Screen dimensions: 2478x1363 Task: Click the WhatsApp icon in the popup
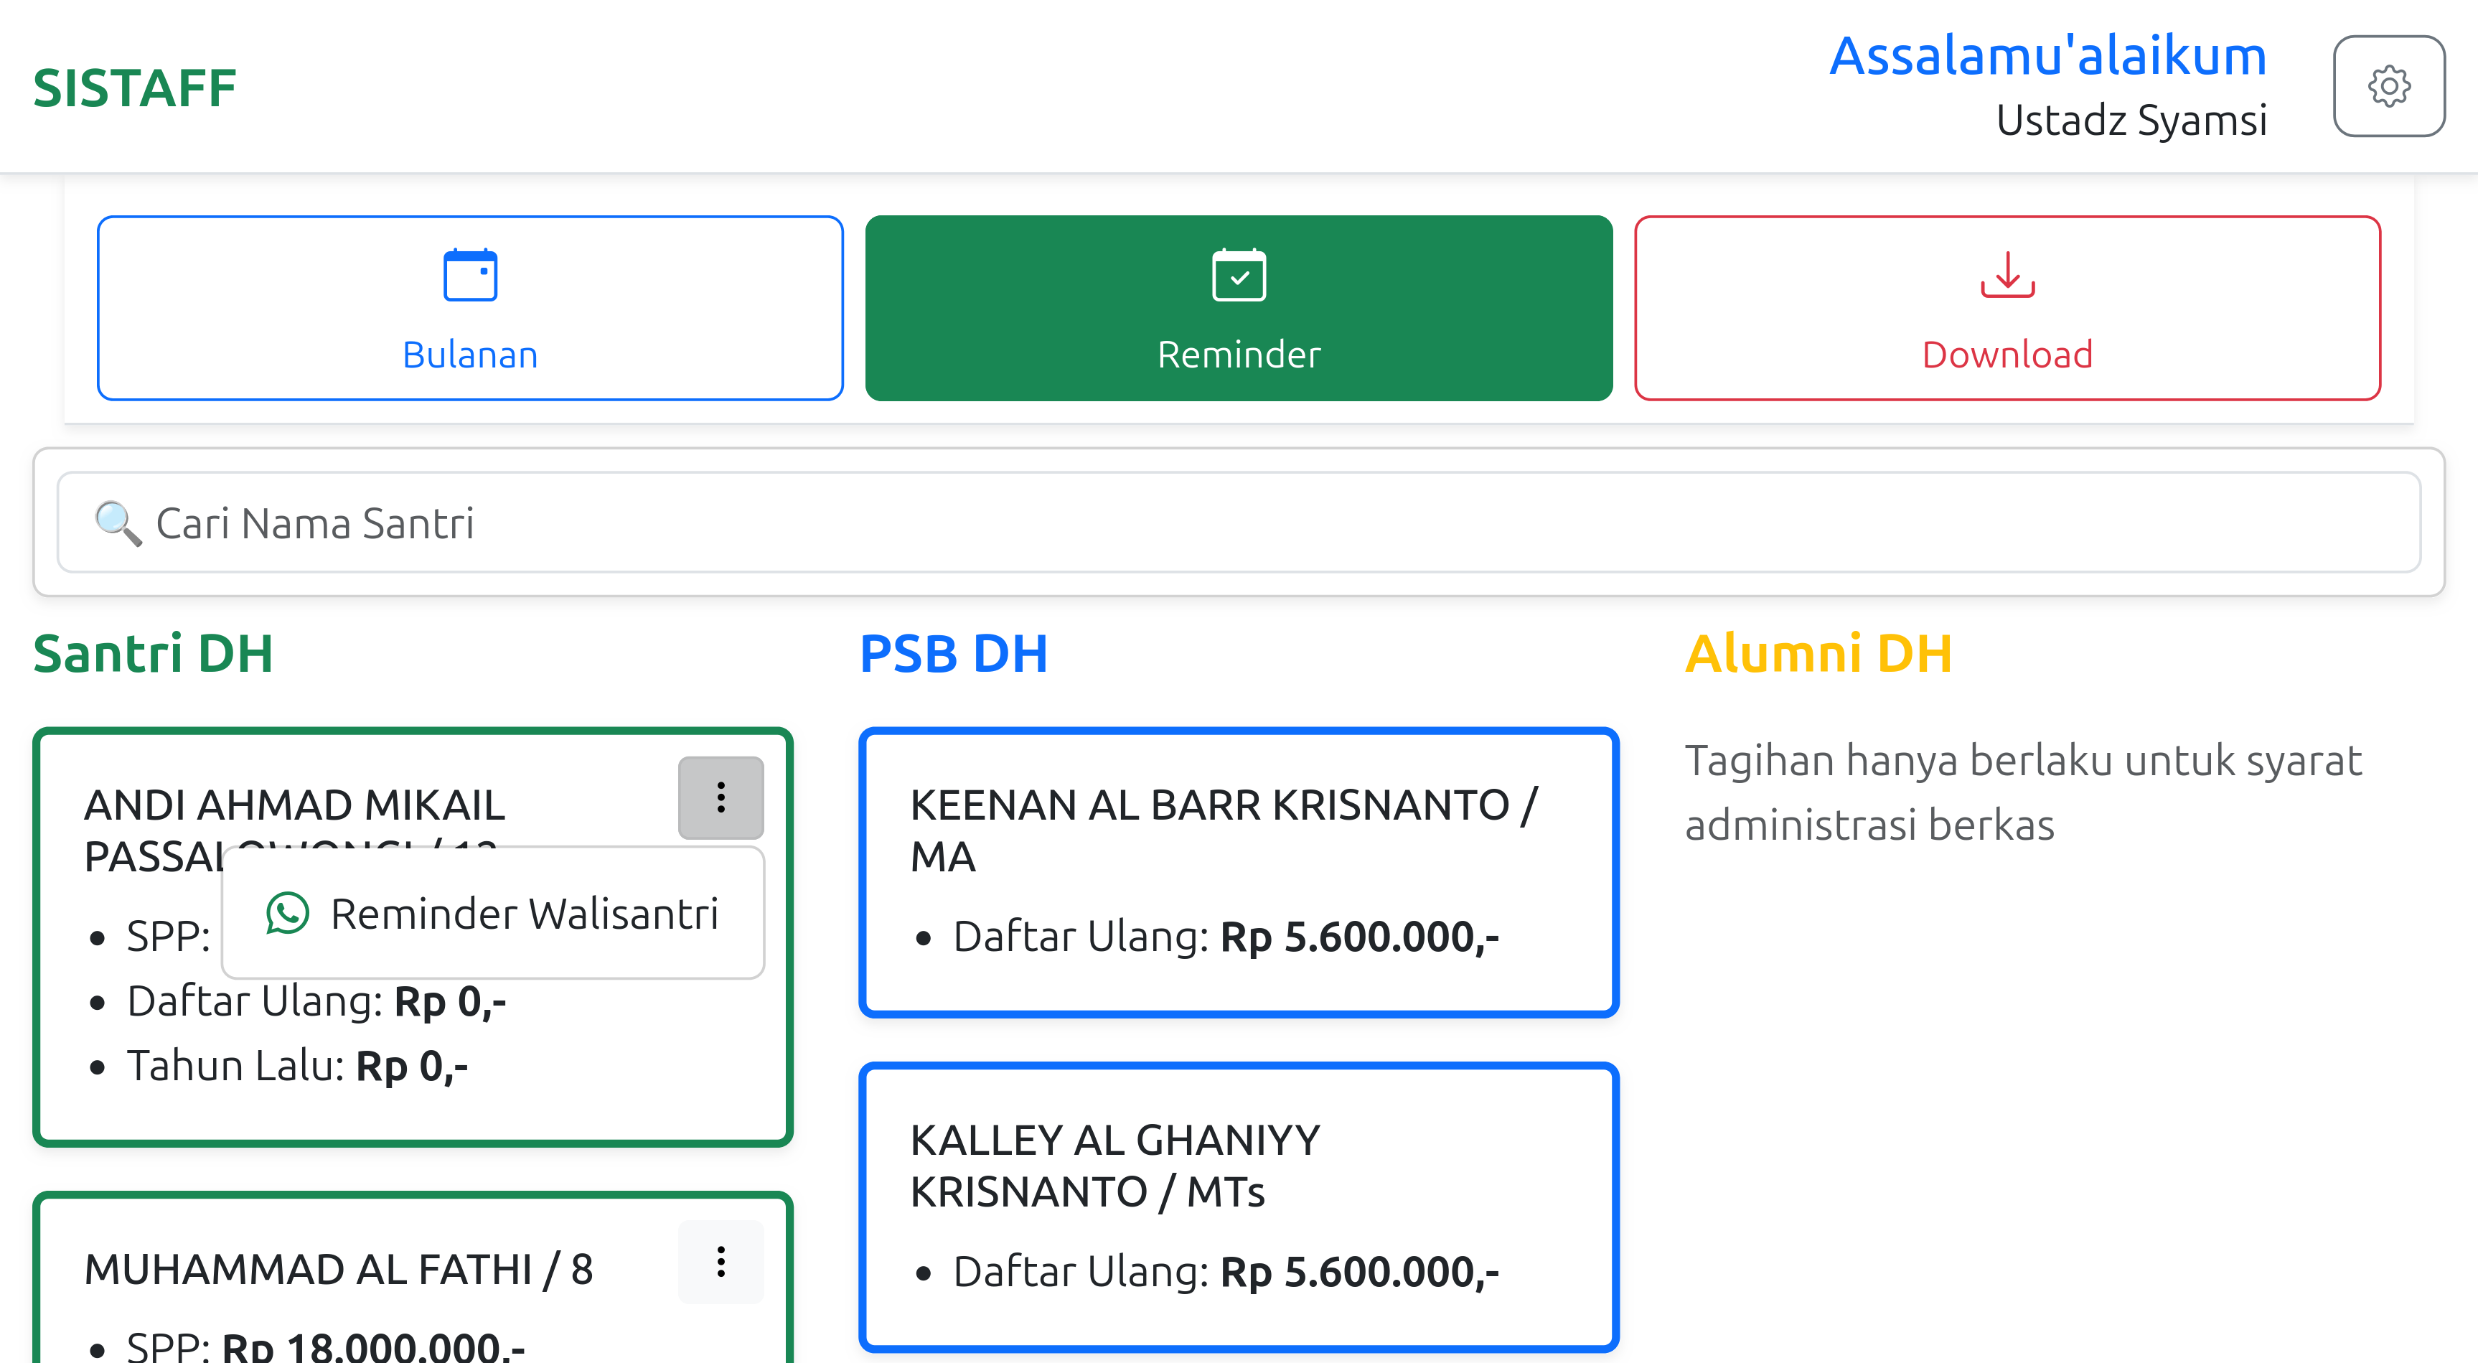288,913
